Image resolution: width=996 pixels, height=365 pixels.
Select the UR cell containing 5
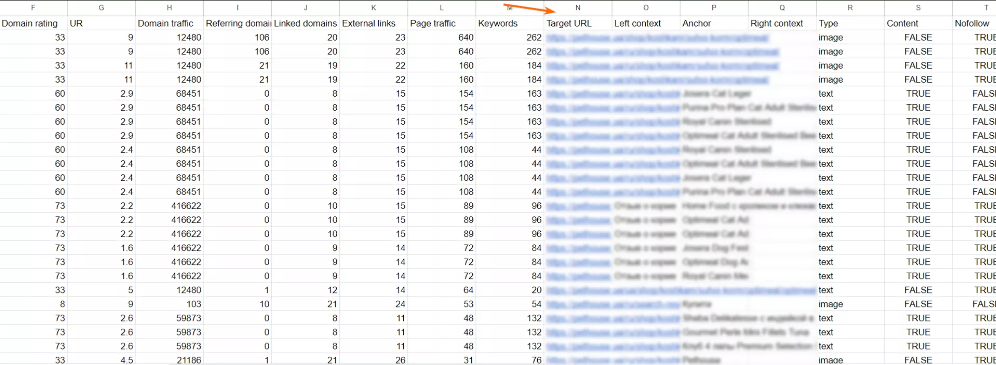click(x=101, y=290)
